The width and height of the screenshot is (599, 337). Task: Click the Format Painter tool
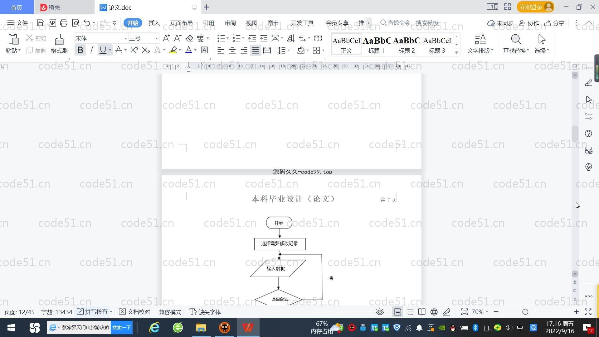coord(59,44)
